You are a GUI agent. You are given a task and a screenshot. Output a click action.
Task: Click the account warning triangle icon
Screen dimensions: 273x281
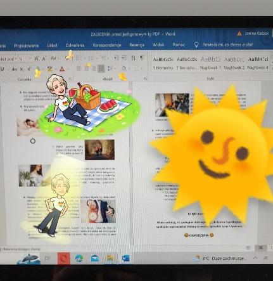(239, 34)
